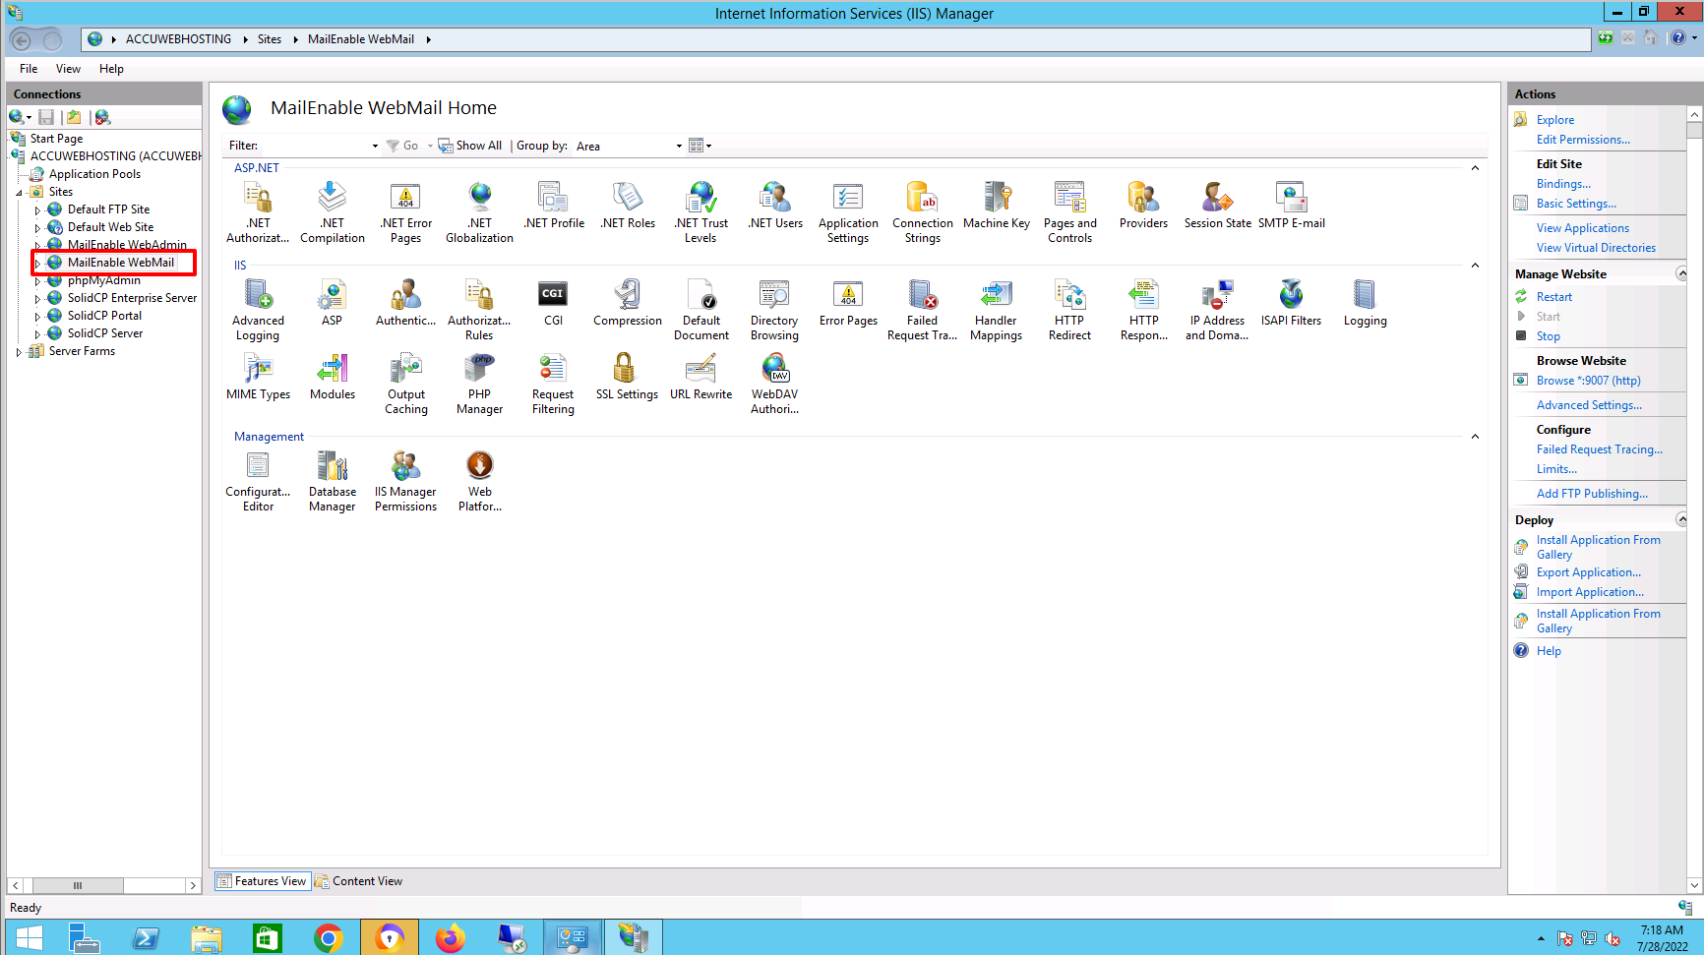Restart the website
The height and width of the screenshot is (955, 1704).
(1554, 297)
